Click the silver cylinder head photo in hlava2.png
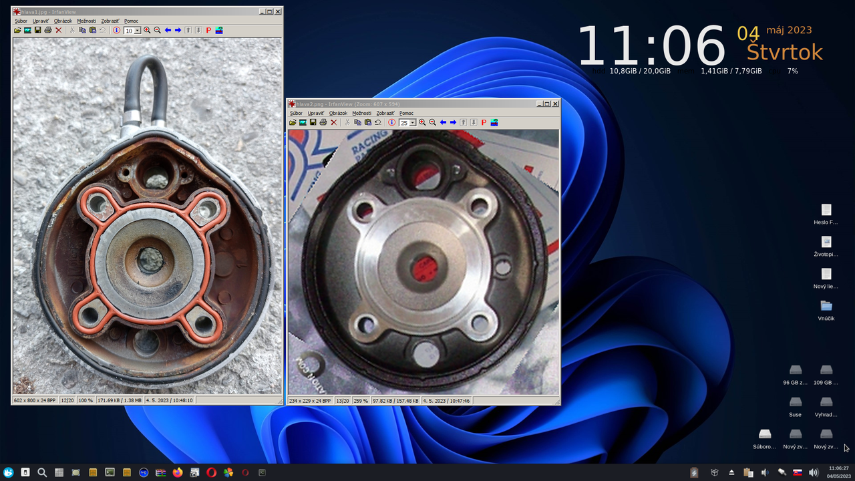The height and width of the screenshot is (481, 855). (x=423, y=262)
